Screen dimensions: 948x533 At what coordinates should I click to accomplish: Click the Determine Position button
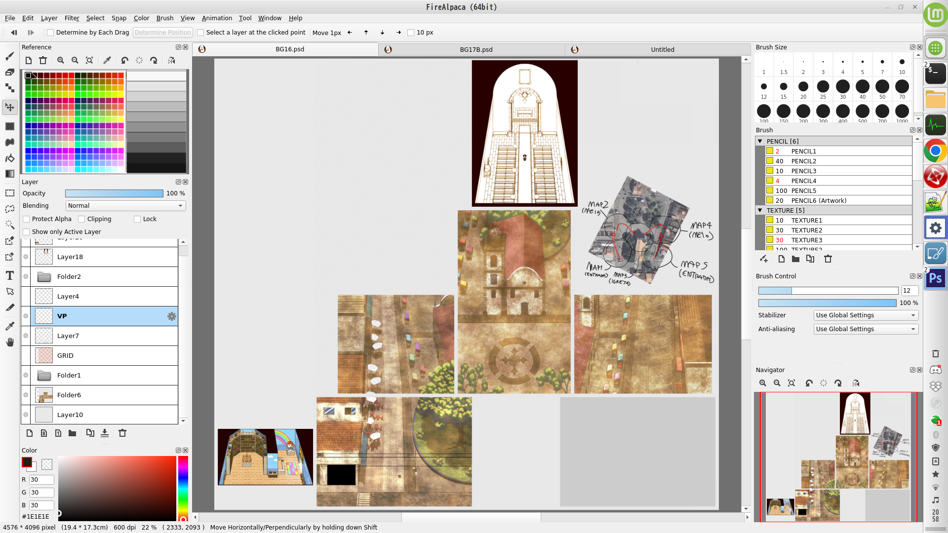point(162,33)
